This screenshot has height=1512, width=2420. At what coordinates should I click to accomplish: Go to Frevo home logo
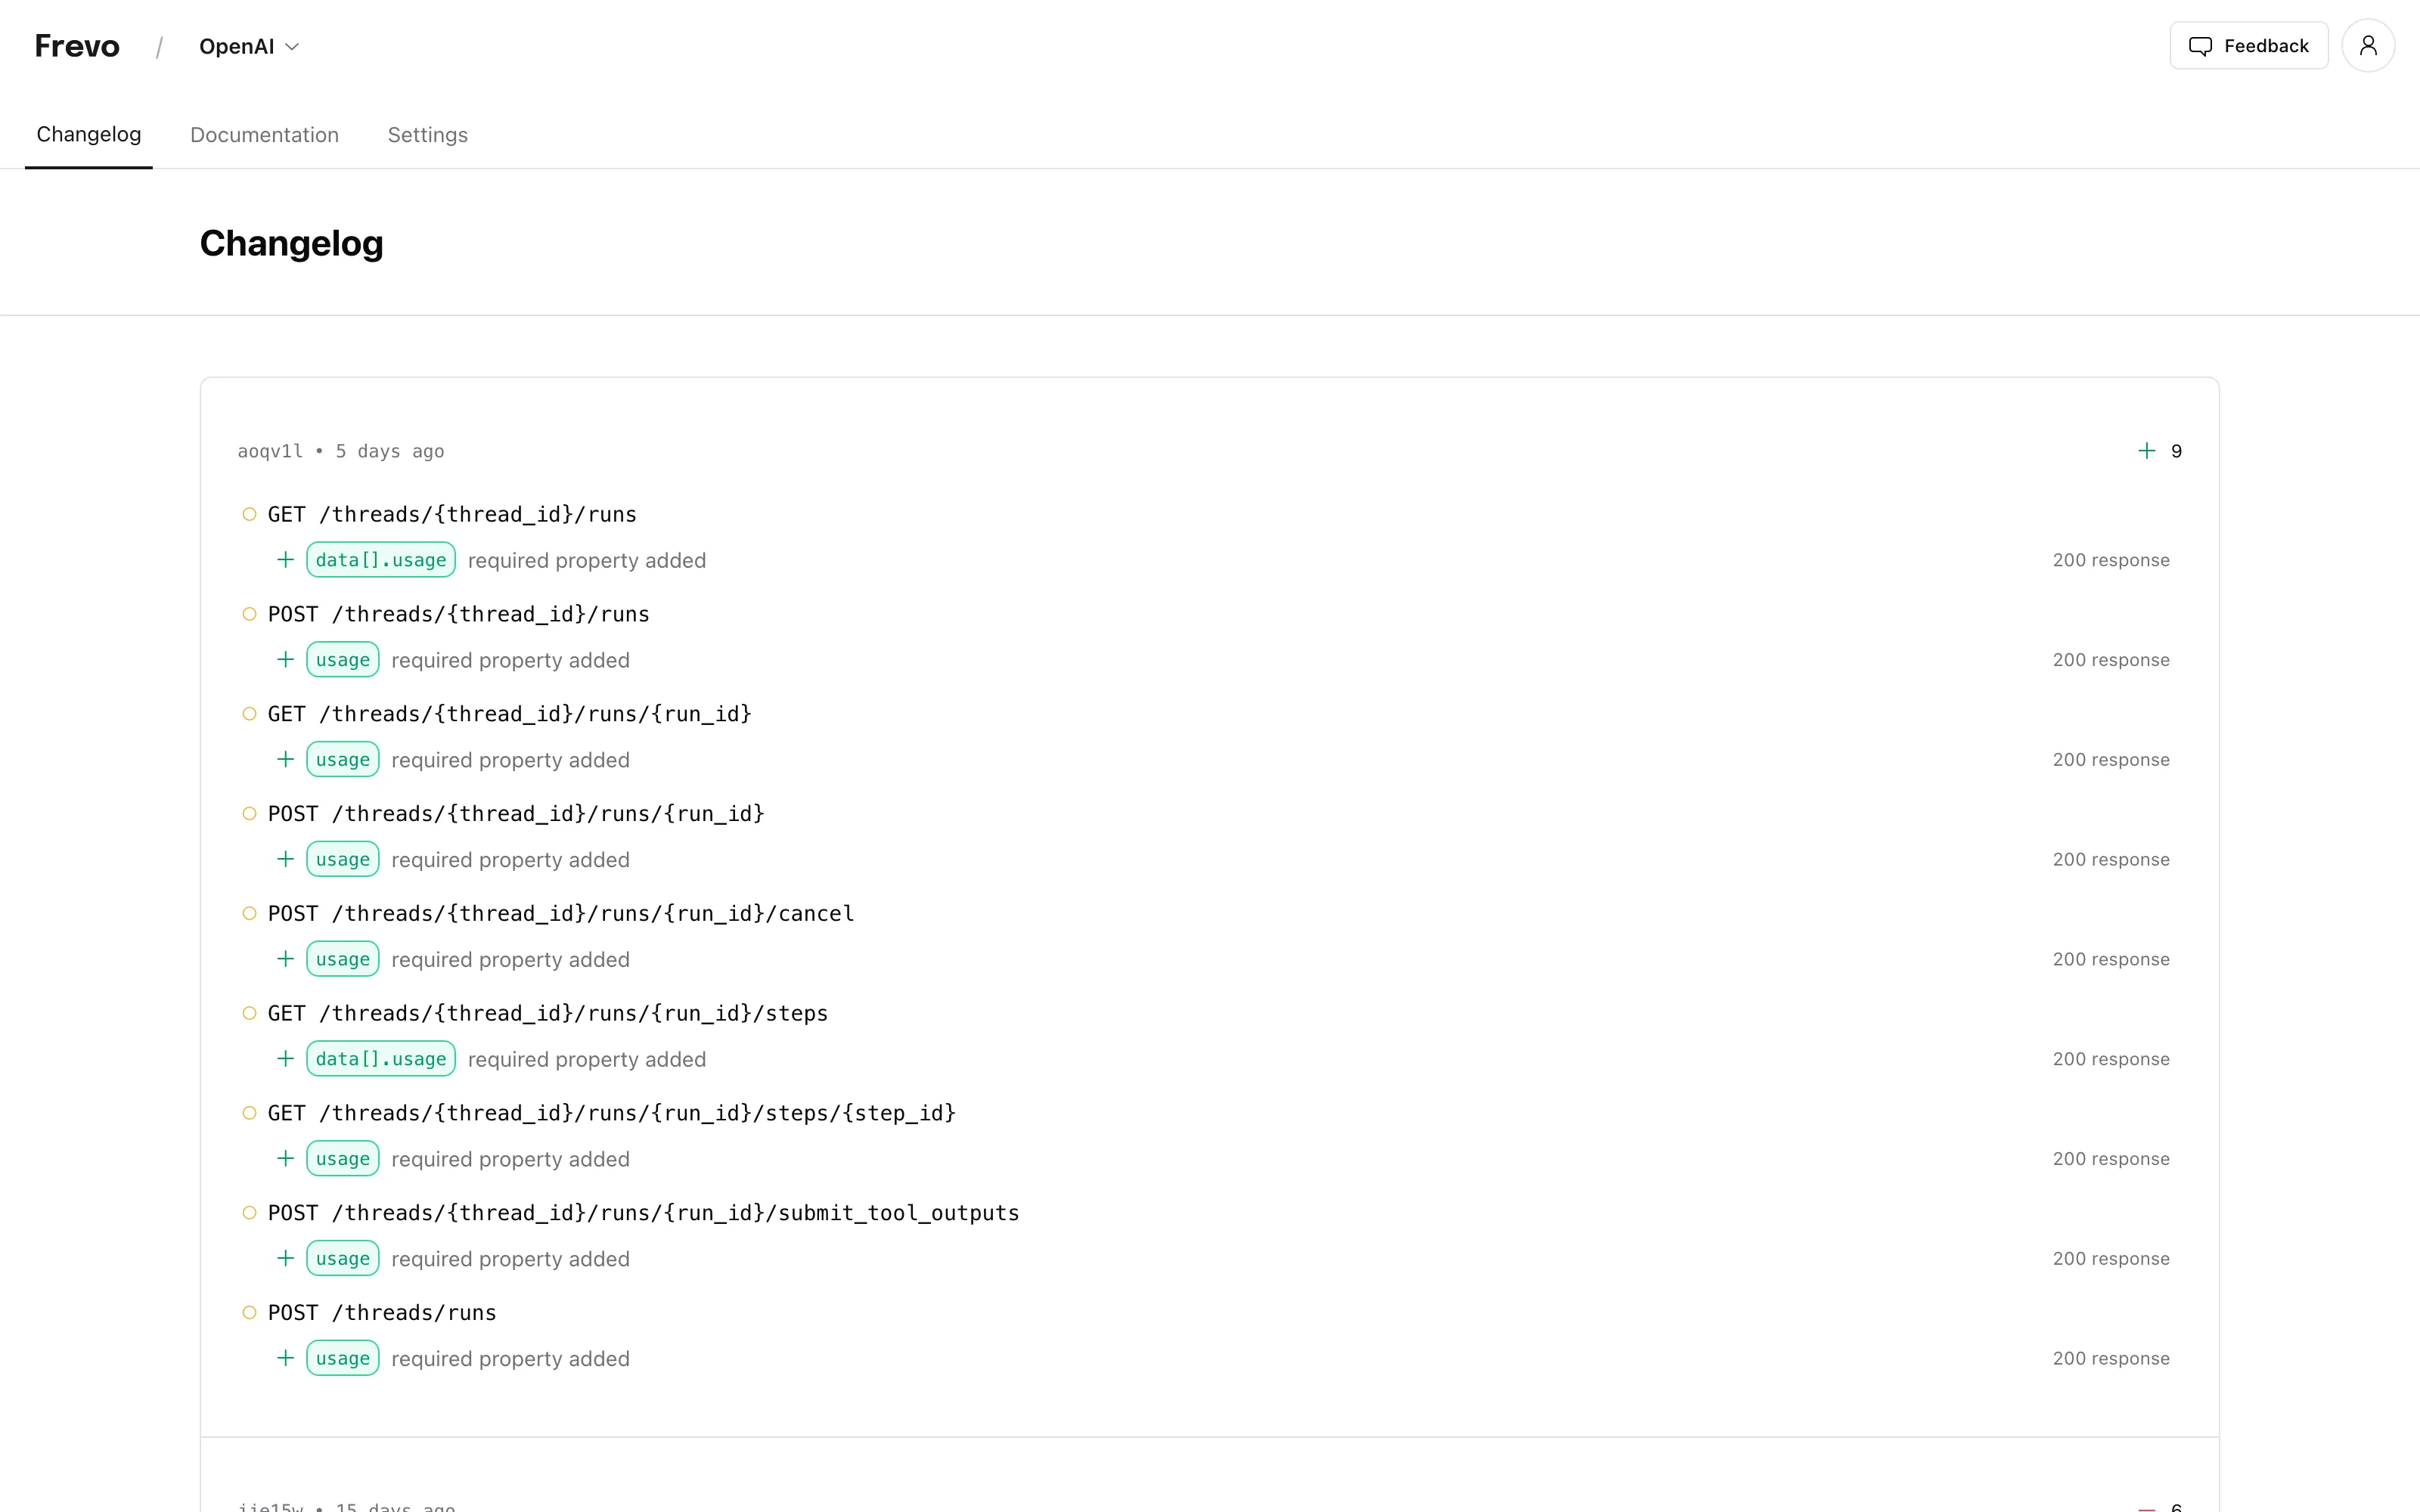(77, 46)
